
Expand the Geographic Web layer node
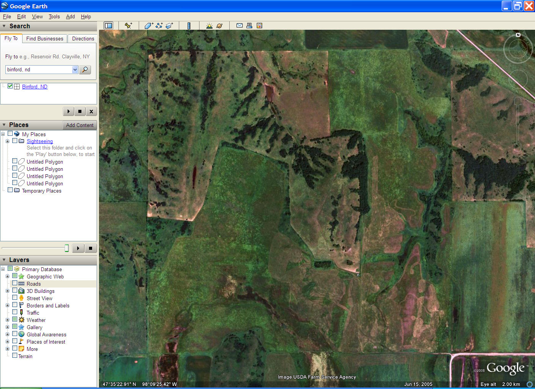pyautogui.click(x=7, y=276)
